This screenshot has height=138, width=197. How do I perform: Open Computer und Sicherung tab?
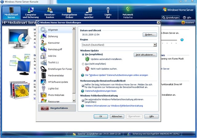pyautogui.click(x=31, y=13)
